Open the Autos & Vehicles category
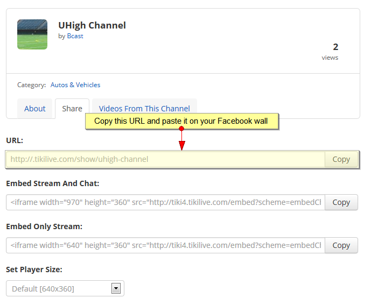Screen dimensions: 371x305 [75, 85]
